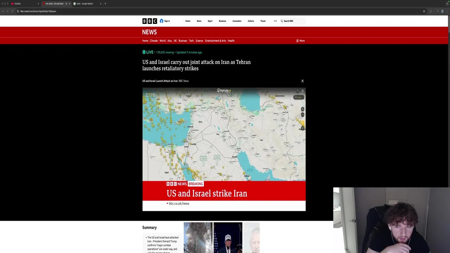
Task: Click the Sign in account icon
Action: click(x=161, y=21)
